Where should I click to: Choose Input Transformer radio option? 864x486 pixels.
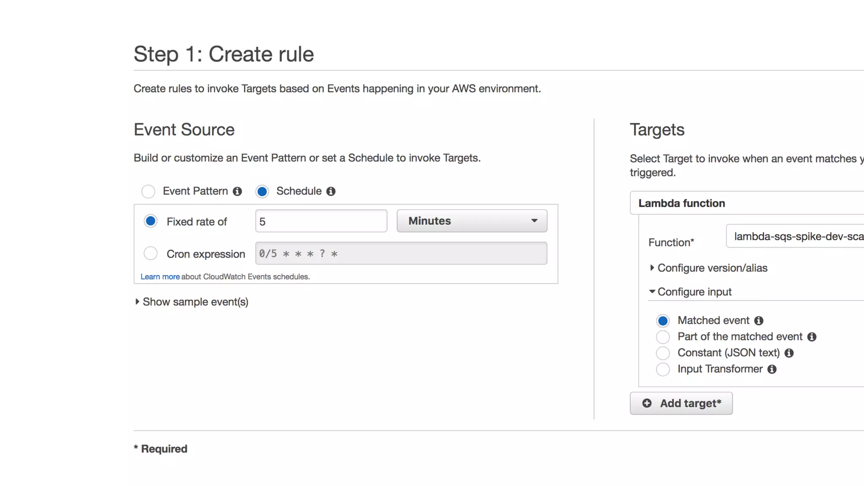pyautogui.click(x=663, y=370)
